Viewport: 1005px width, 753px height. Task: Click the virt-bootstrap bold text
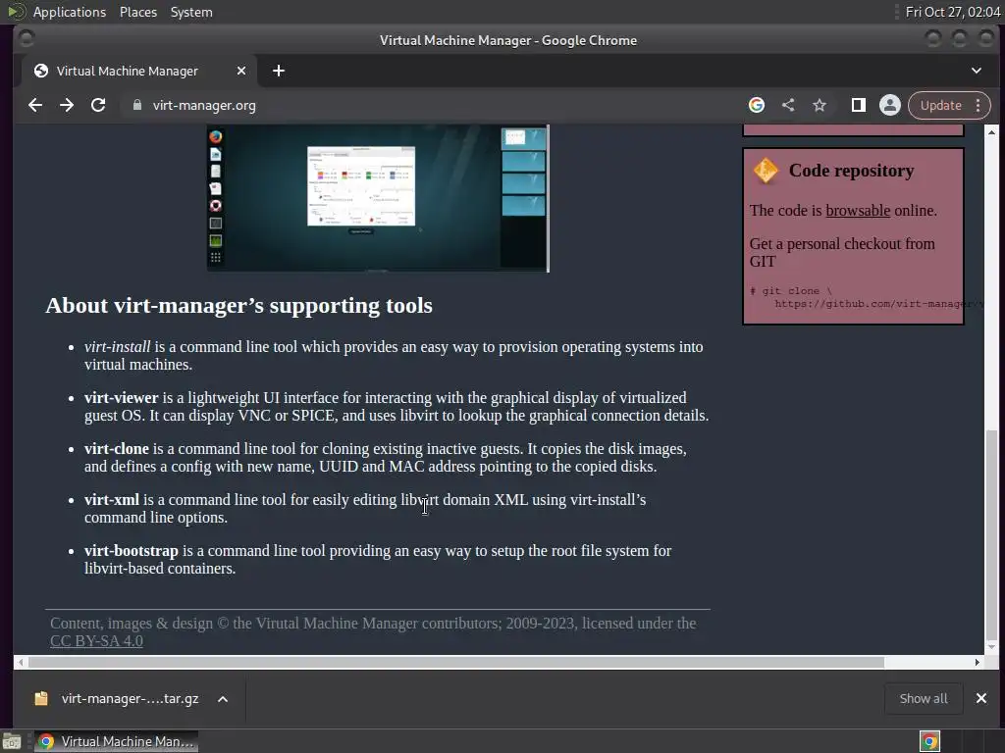(x=132, y=551)
